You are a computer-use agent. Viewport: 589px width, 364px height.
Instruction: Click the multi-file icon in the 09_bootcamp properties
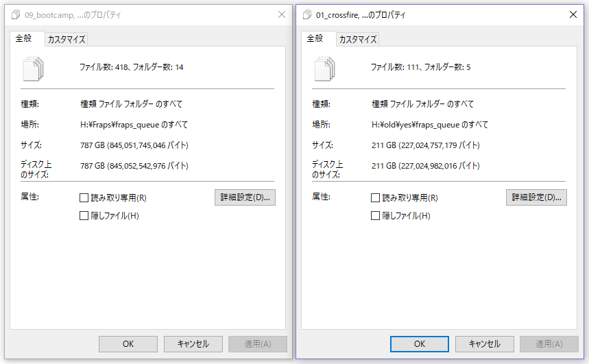click(34, 69)
